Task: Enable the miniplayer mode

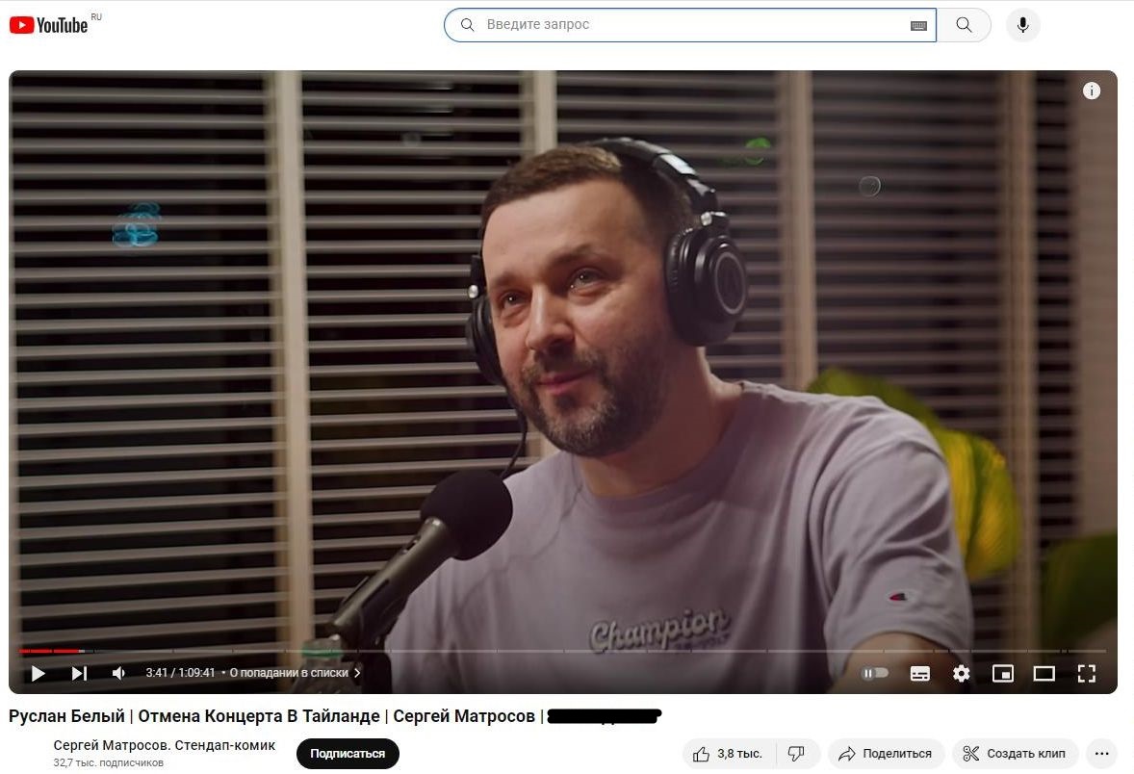Action: 1002,673
